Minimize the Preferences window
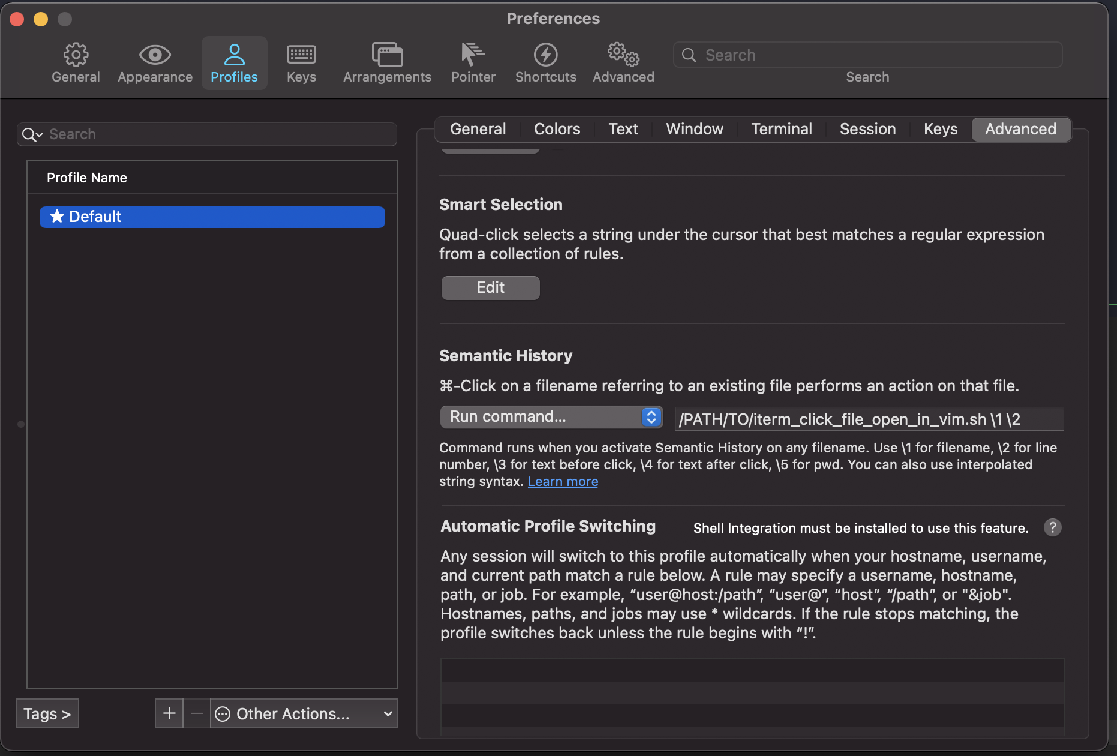The image size is (1117, 756). pyautogui.click(x=41, y=19)
